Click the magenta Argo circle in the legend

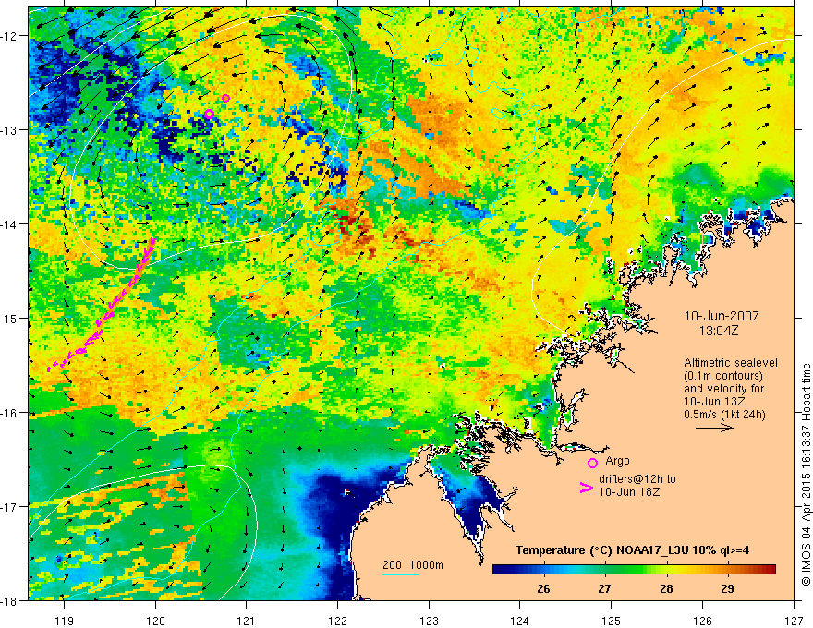tap(592, 463)
